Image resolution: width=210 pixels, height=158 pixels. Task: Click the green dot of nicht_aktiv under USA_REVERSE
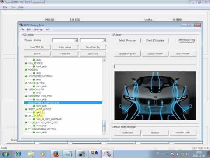point(34,66)
